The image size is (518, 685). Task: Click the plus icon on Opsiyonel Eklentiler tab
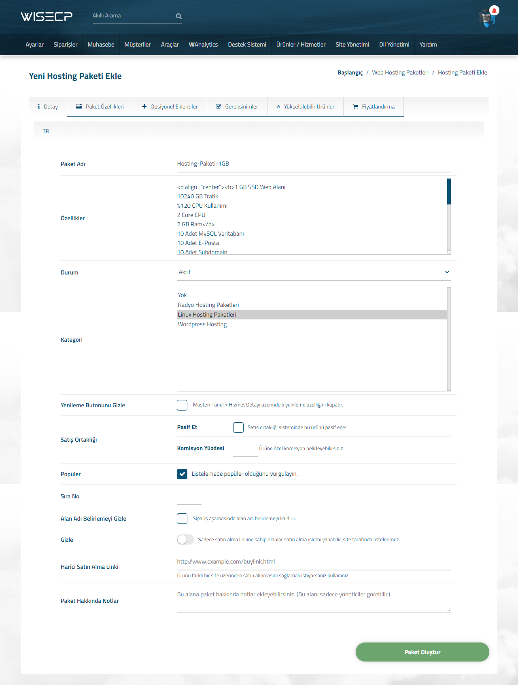144,106
